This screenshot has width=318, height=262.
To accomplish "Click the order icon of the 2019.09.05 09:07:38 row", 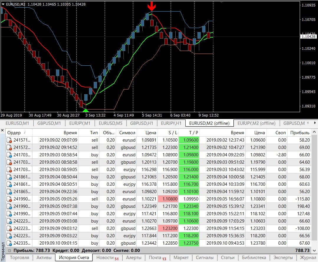I will tap(9, 206).
